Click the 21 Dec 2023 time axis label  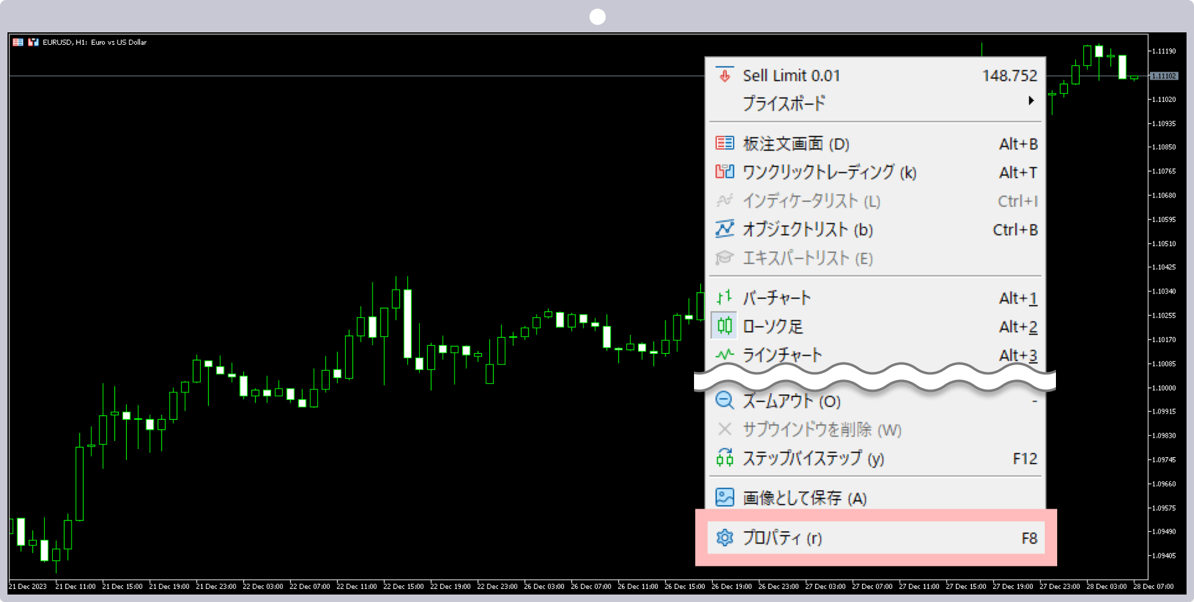(28, 586)
